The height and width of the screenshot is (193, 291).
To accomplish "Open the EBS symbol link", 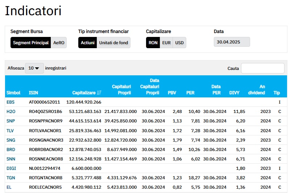I will (11, 102).
